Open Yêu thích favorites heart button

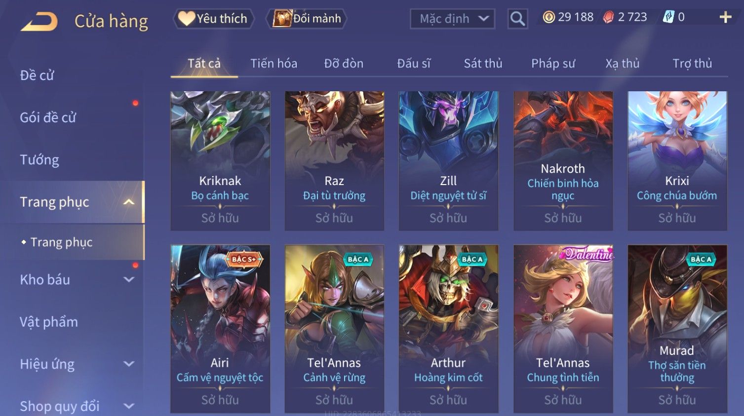[x=213, y=19]
